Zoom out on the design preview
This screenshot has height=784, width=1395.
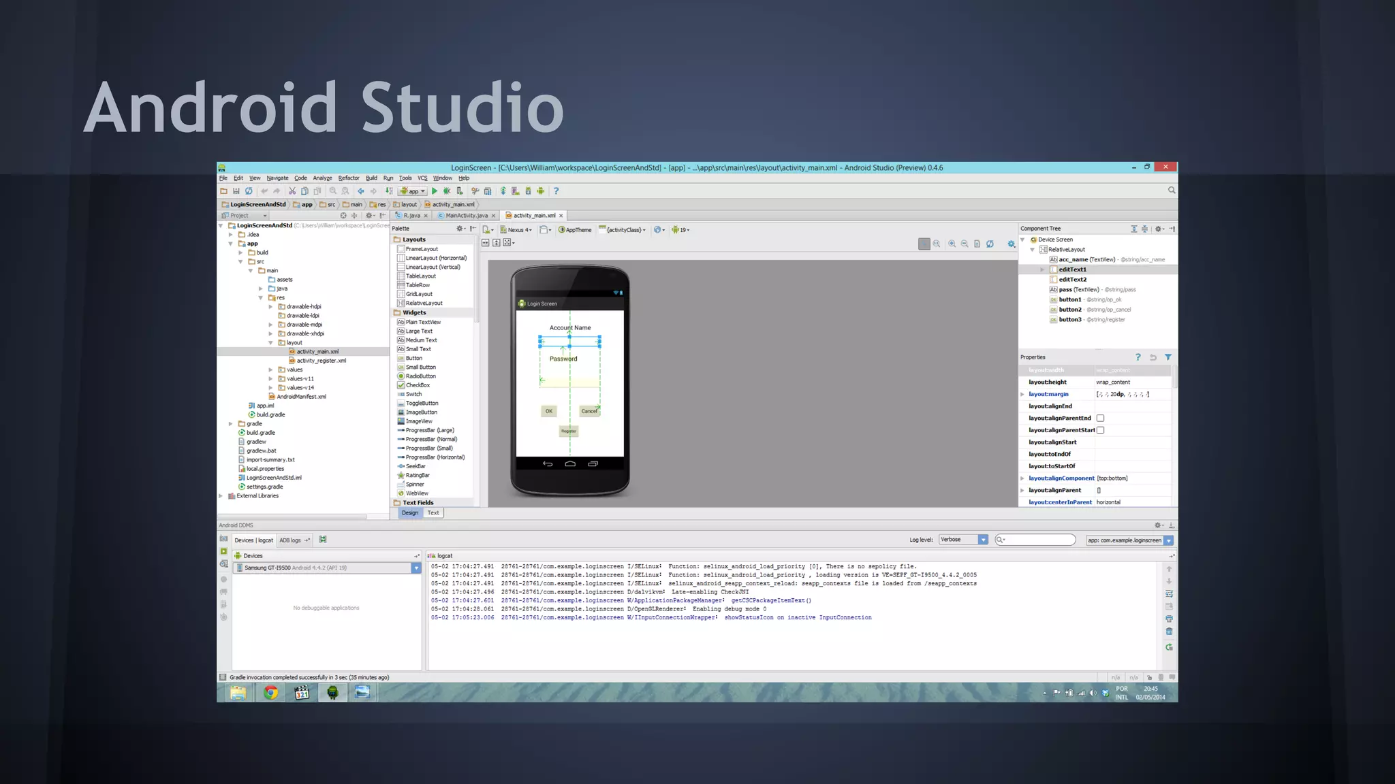pyautogui.click(x=965, y=244)
